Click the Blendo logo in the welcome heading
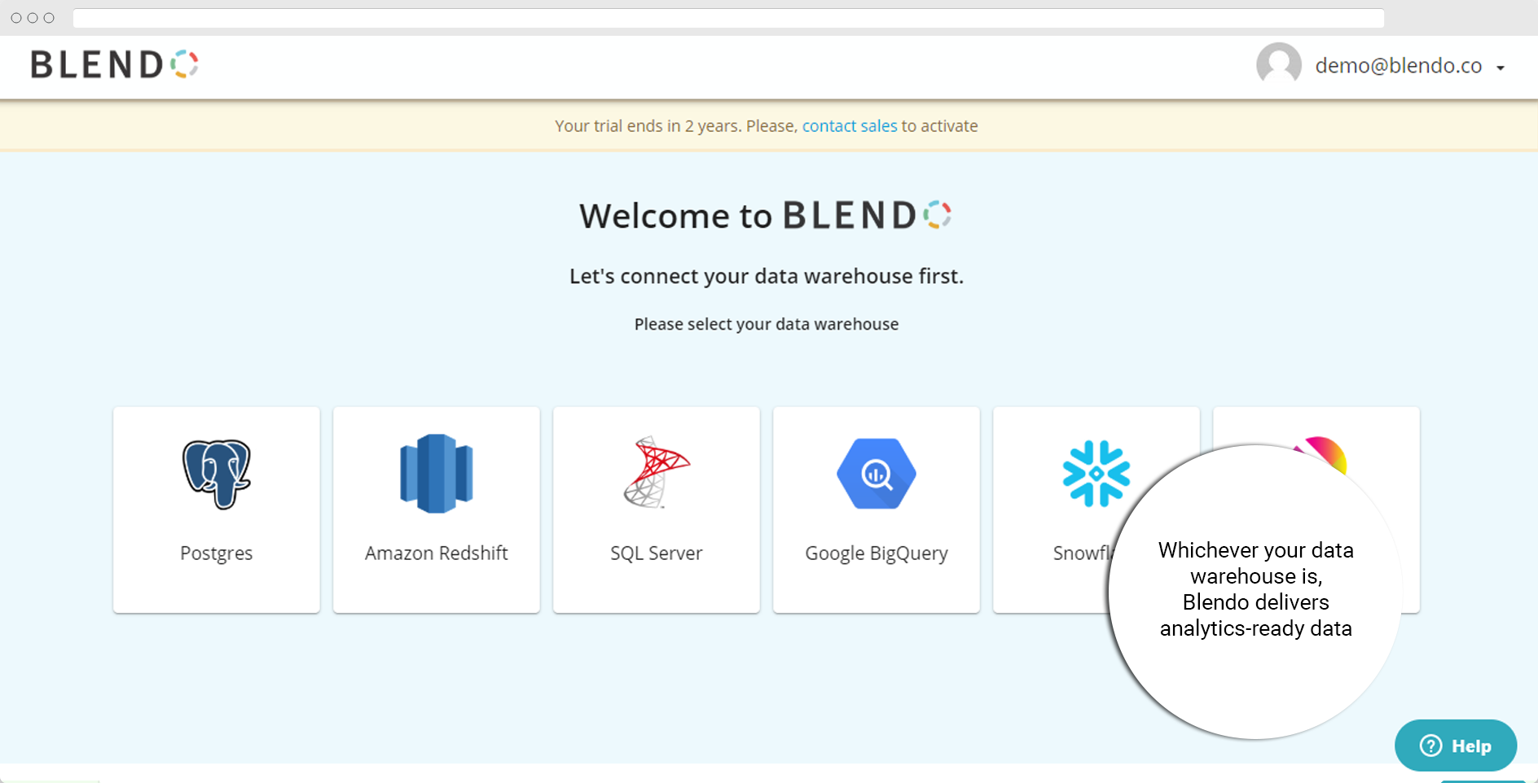The image size is (1538, 783). (x=868, y=215)
